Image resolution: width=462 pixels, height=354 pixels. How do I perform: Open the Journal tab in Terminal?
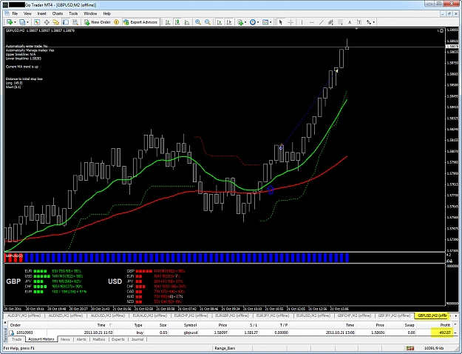pos(137,339)
